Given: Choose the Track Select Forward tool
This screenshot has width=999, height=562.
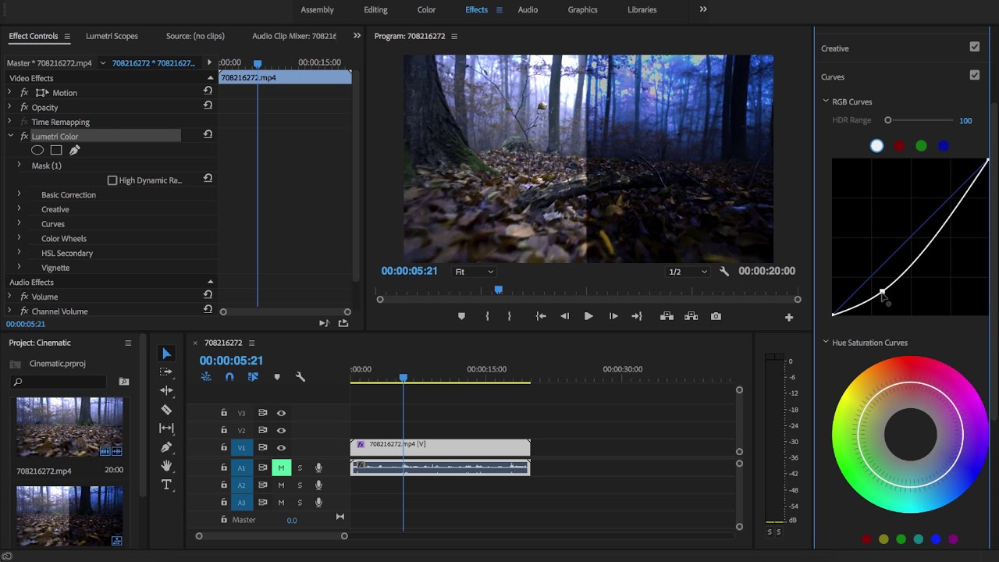Looking at the screenshot, I should point(166,372).
